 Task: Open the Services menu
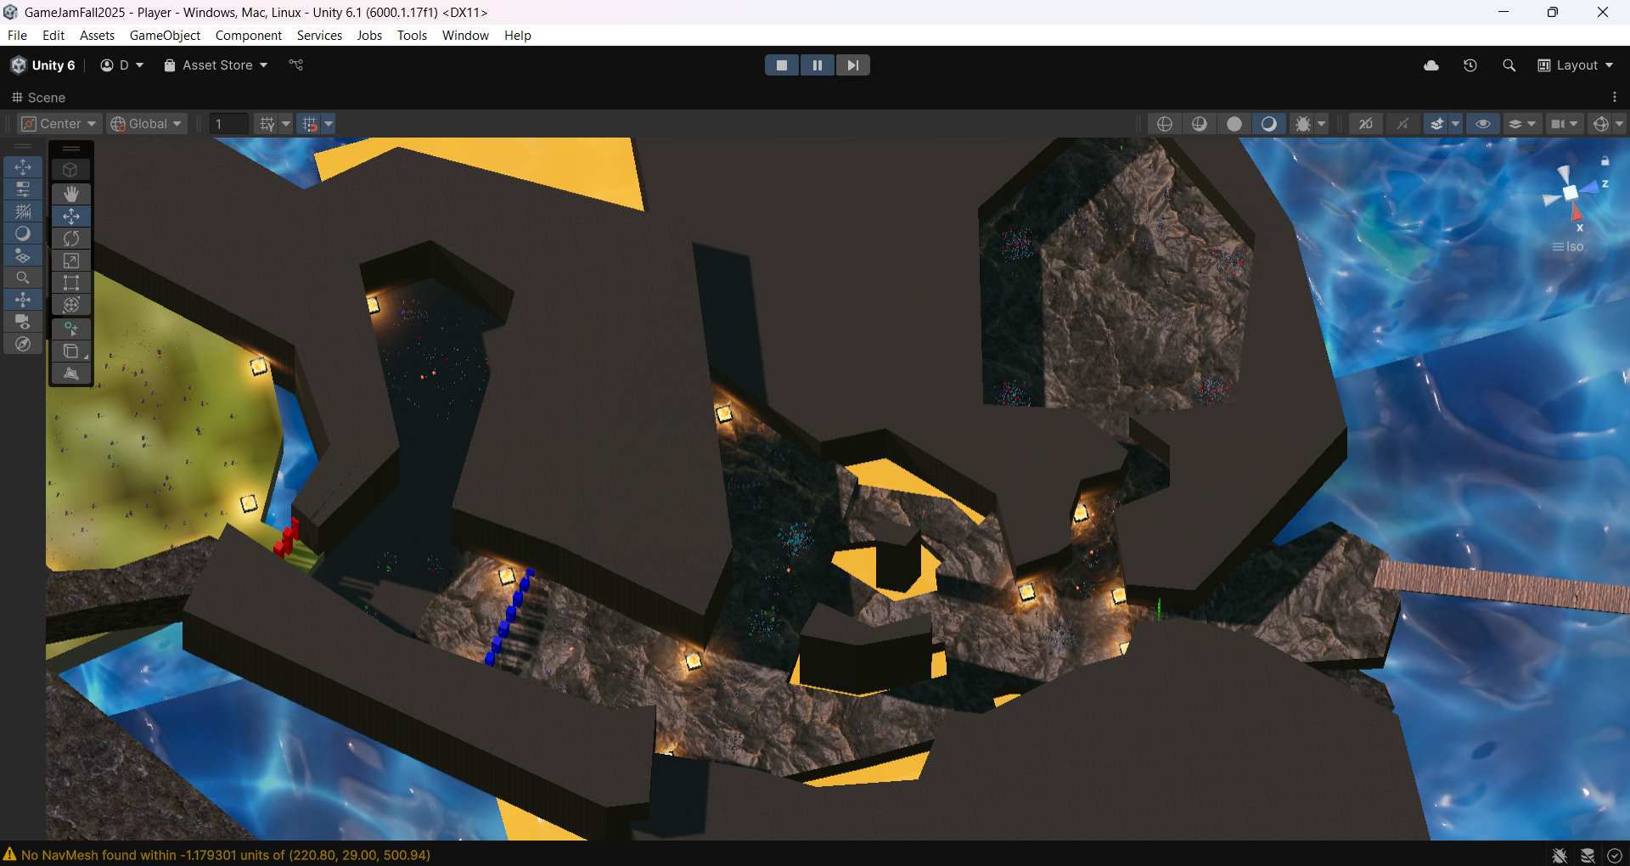(319, 35)
